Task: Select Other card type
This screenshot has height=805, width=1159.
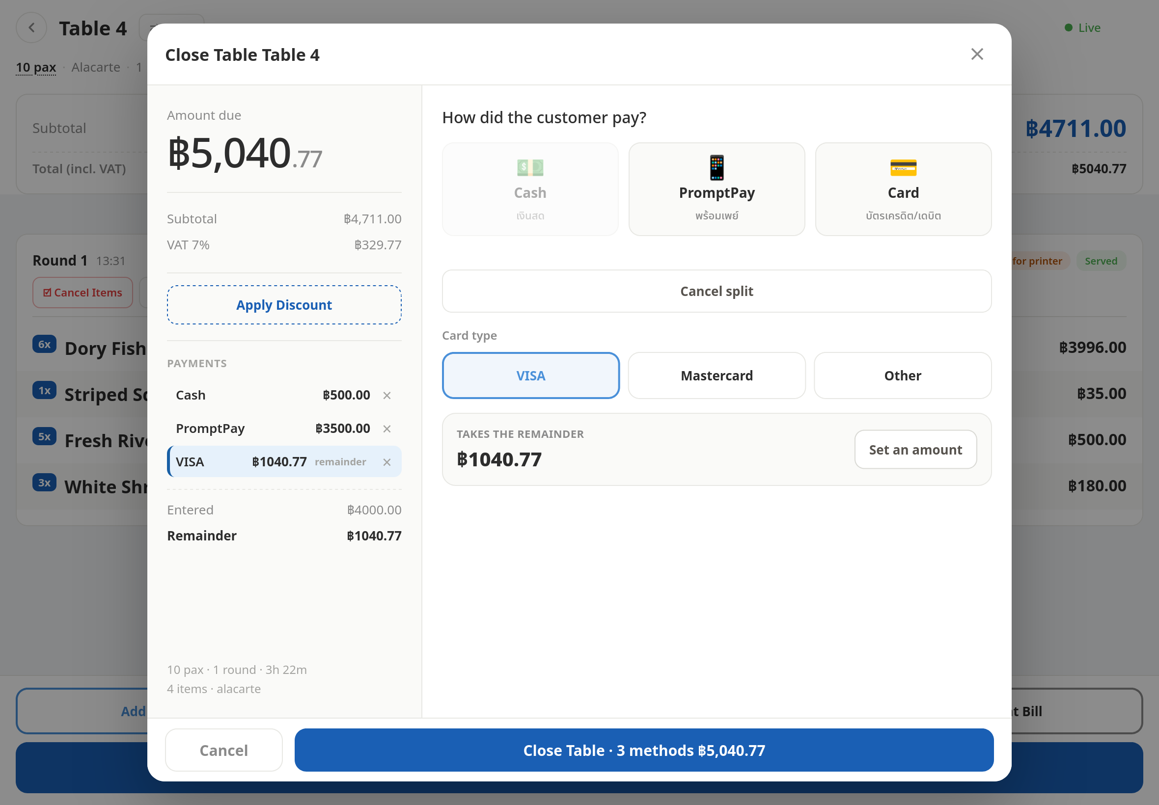Action: [903, 376]
